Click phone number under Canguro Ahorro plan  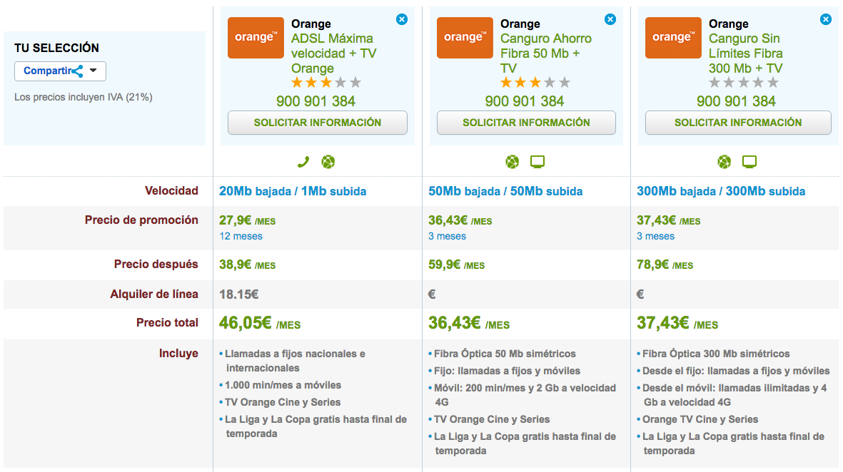[524, 101]
